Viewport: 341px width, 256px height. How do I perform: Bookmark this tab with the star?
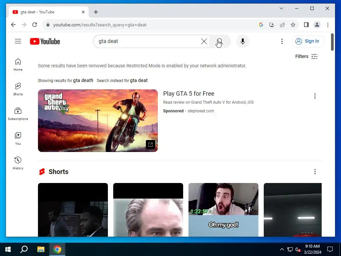(293, 25)
